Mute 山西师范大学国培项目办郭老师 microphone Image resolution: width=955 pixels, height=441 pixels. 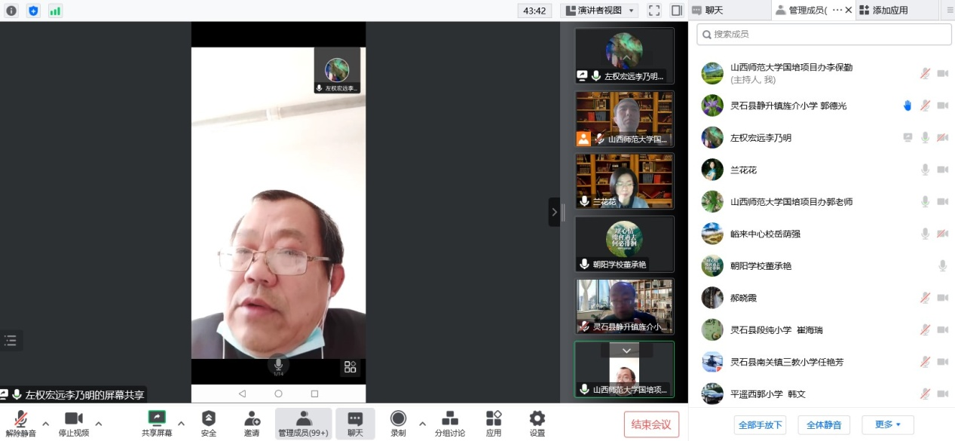[x=925, y=201]
